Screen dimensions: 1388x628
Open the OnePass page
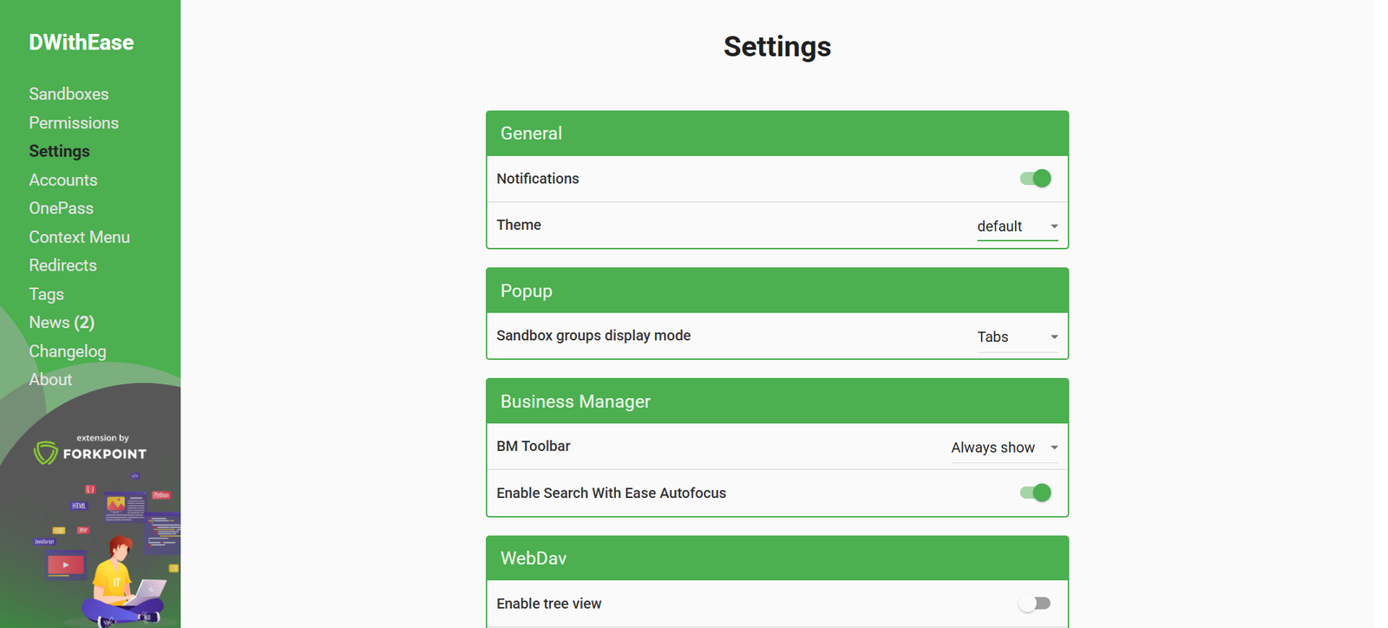click(x=61, y=208)
